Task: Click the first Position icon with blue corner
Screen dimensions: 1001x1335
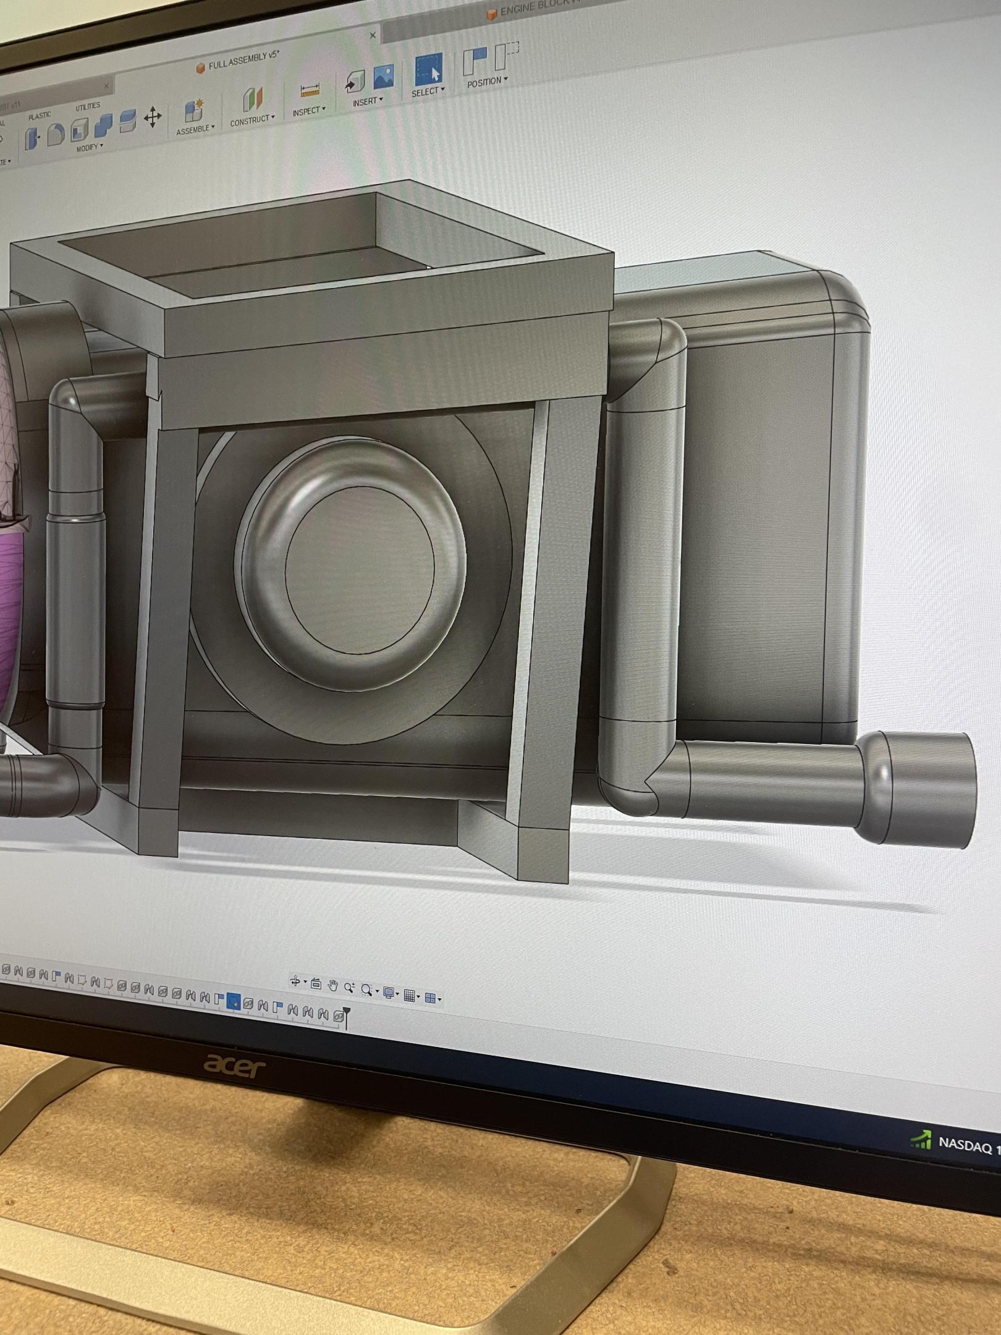Action: click(x=475, y=61)
